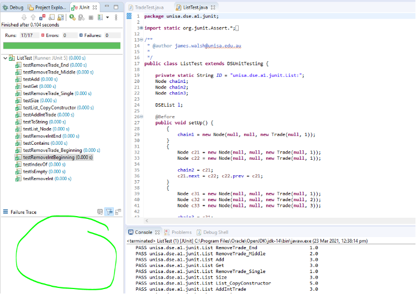Click 'Finished after 0.104 seconds' status
416x294 pixels.
point(30,25)
